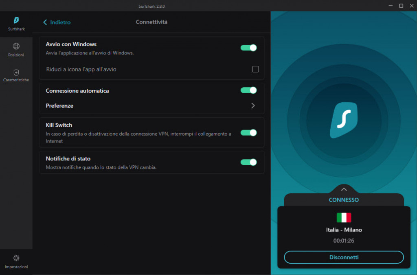Close the Surfshark window
417x275 pixels.
[412, 6]
